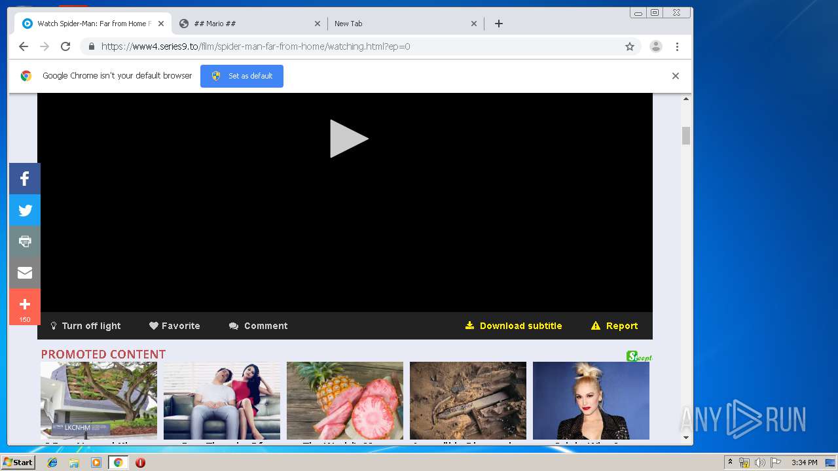Share on Facebook sidebar icon
This screenshot has height=471, width=838.
[25, 179]
